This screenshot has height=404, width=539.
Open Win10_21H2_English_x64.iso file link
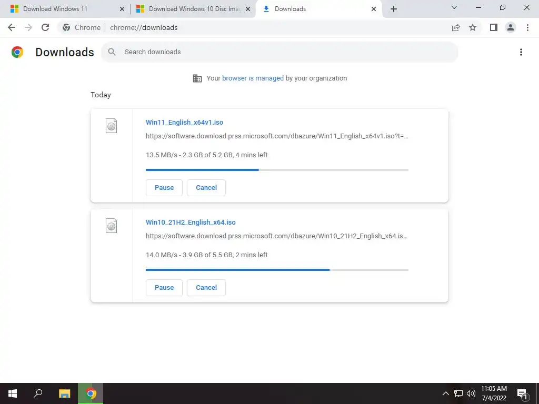click(191, 223)
